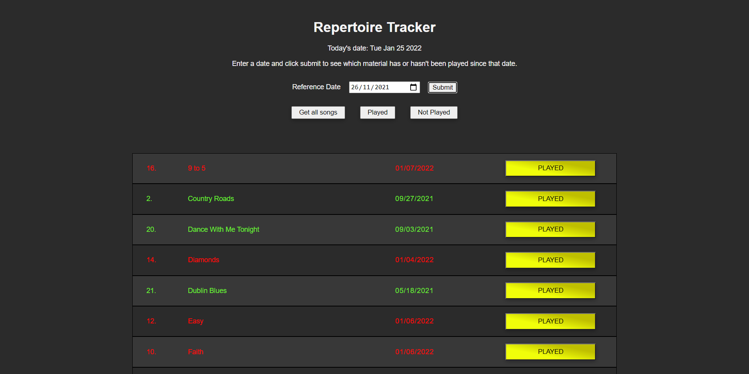749x374 pixels.
Task: Open the calendar picker icon in Reference Date
Action: click(413, 87)
